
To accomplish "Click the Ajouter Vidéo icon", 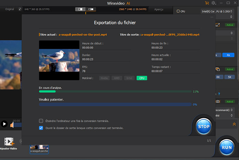I will 9,142.
